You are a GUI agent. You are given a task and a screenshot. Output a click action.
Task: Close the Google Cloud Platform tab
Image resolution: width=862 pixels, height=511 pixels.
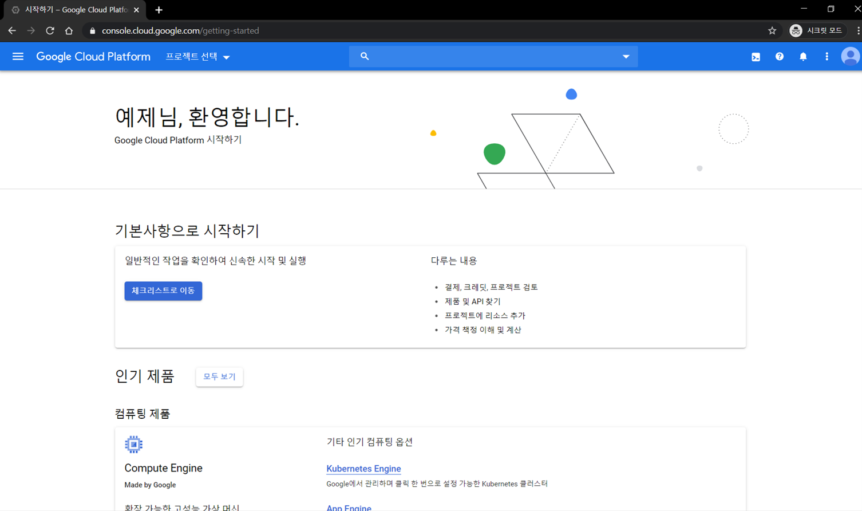pos(136,10)
